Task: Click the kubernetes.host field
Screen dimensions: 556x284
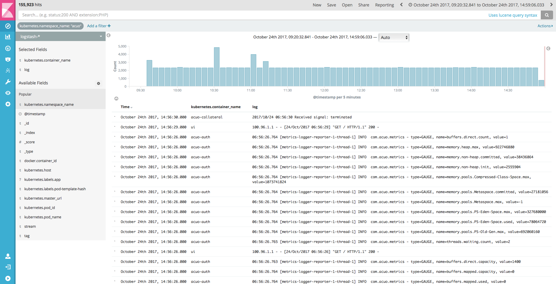Action: [38, 170]
